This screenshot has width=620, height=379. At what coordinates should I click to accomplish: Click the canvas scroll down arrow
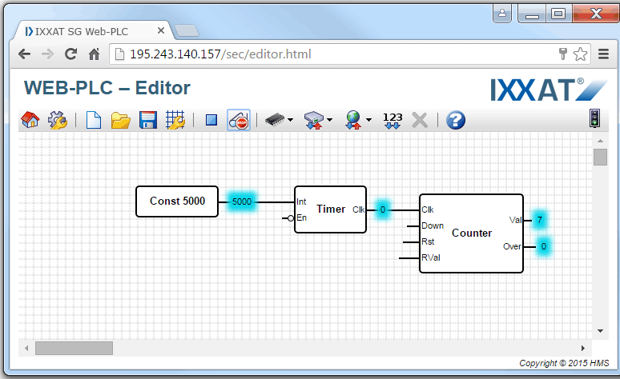[600, 331]
